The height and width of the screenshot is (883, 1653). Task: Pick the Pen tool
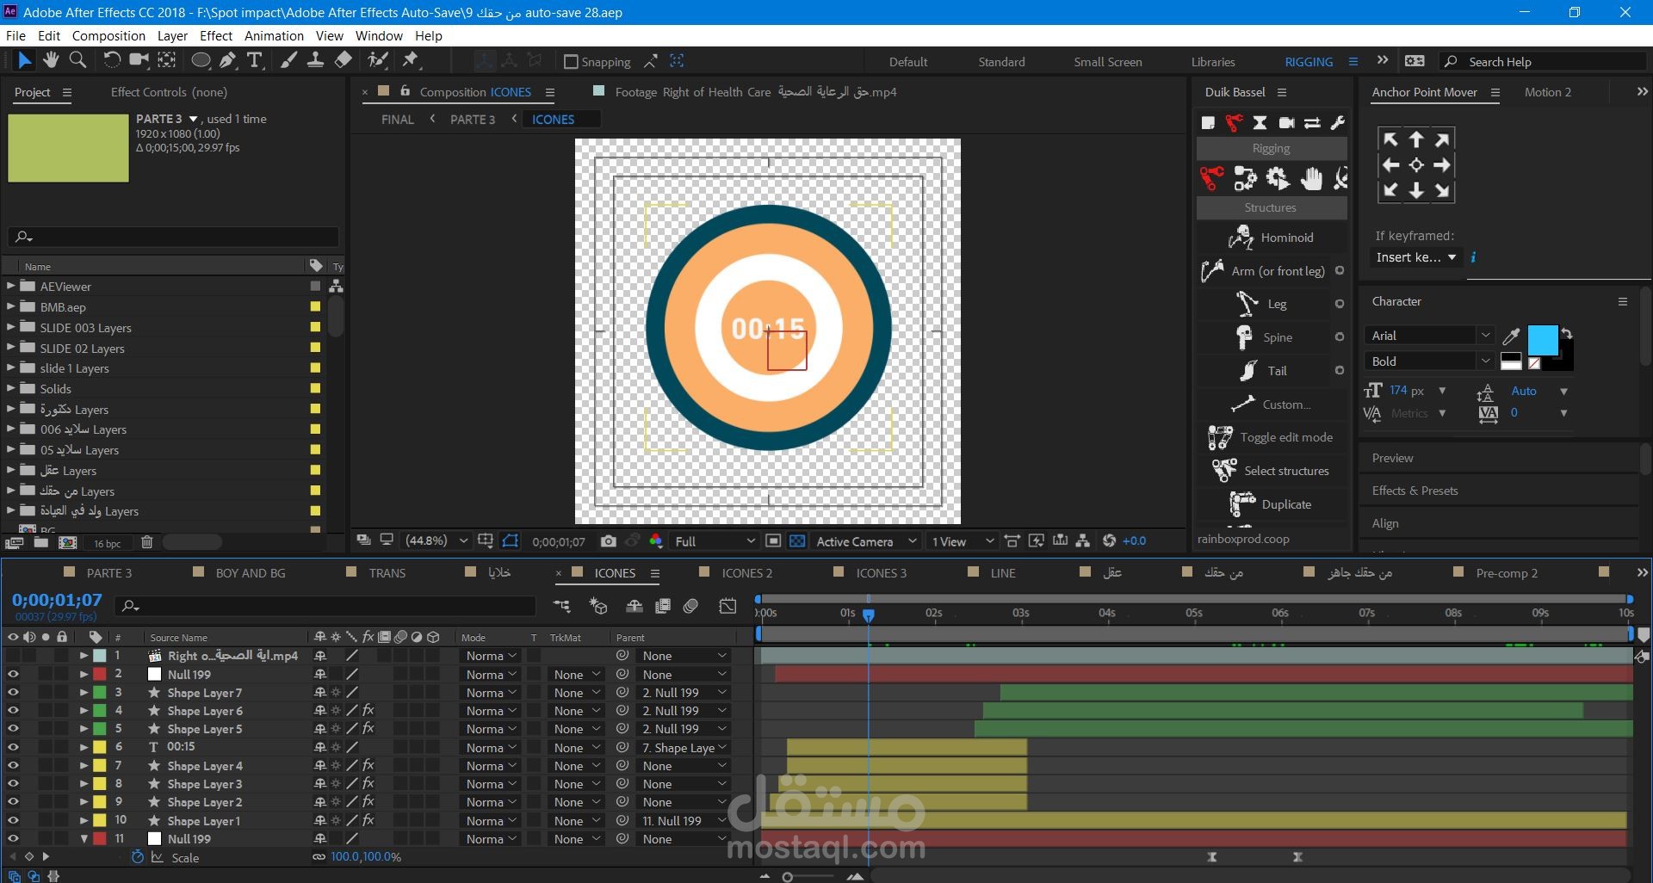[x=227, y=60]
